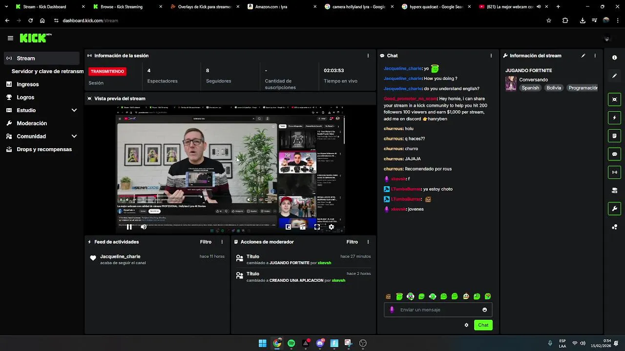Toggle the broadcast signal widget
The width and height of the screenshot is (625, 351).
(x=614, y=172)
